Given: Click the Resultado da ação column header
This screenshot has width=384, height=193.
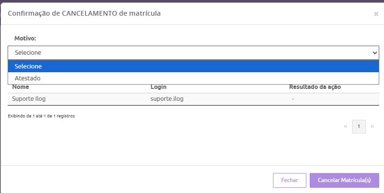Looking at the screenshot, I should (314, 87).
